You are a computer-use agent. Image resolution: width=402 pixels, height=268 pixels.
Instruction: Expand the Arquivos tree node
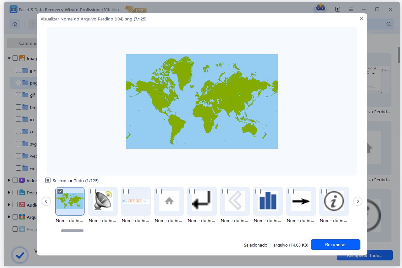coord(9,217)
